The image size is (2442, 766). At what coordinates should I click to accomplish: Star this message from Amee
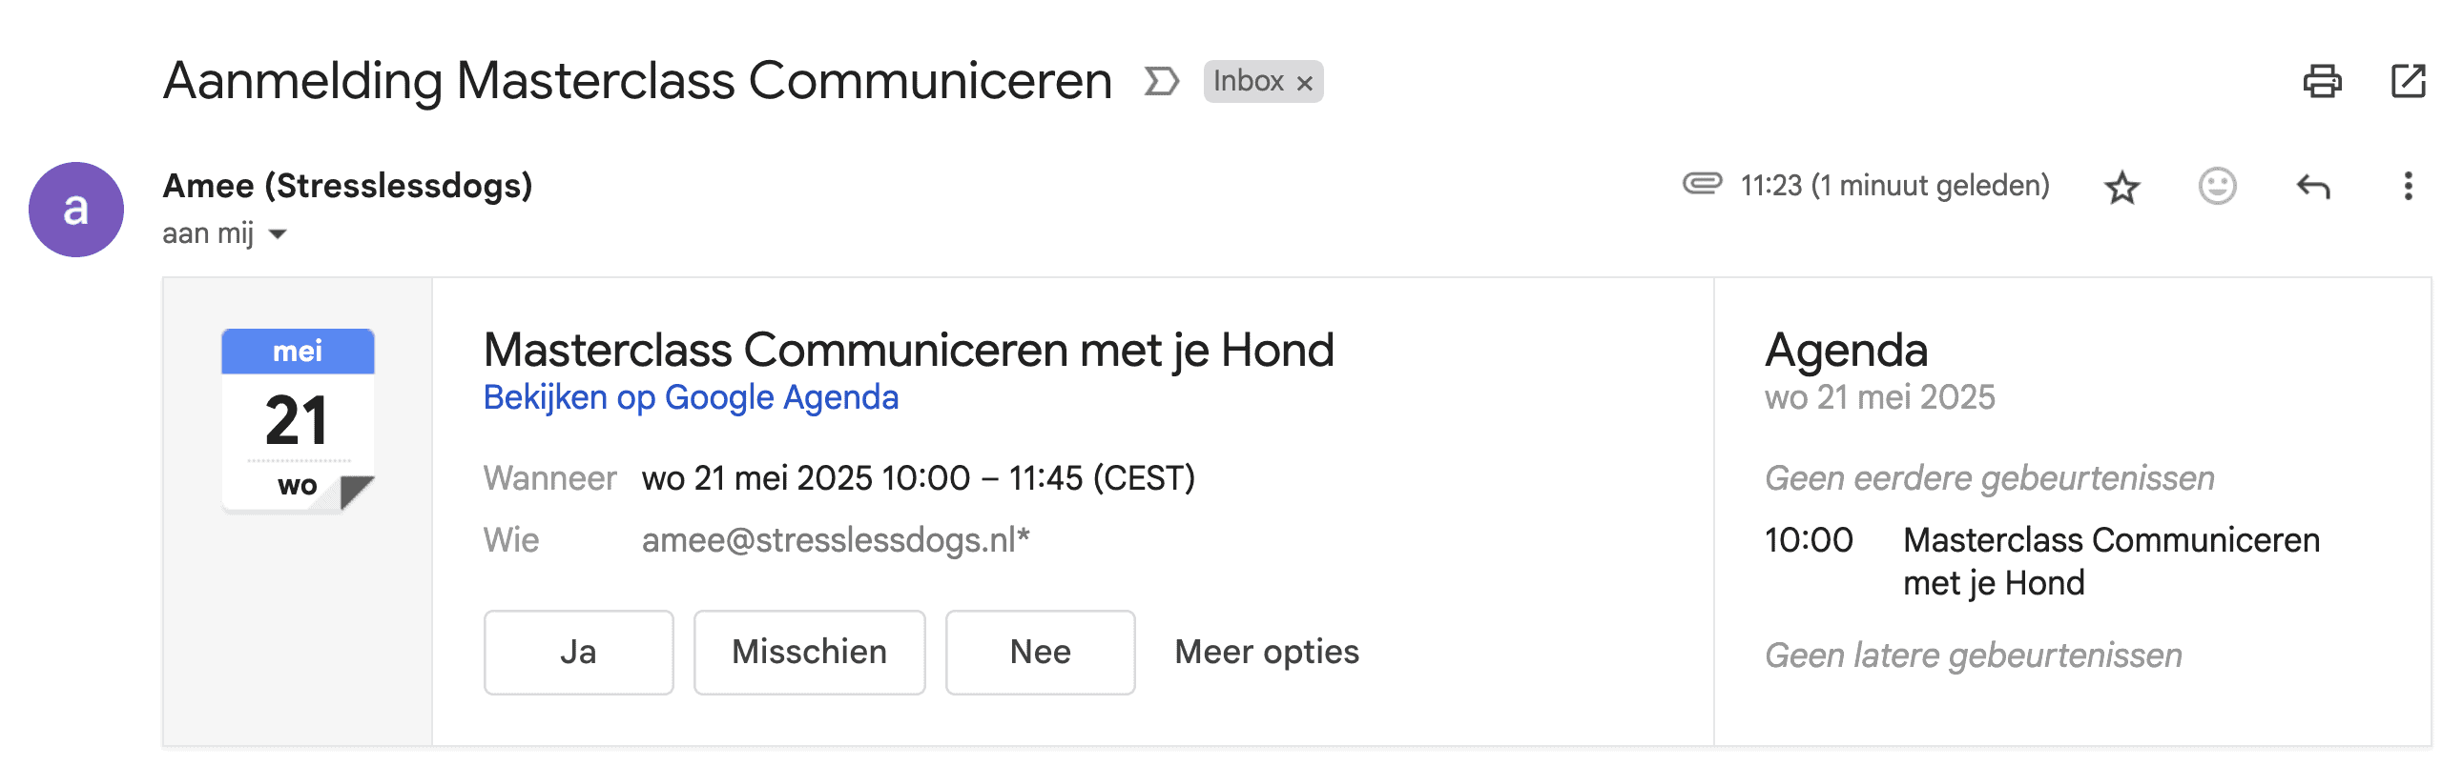point(2121,187)
